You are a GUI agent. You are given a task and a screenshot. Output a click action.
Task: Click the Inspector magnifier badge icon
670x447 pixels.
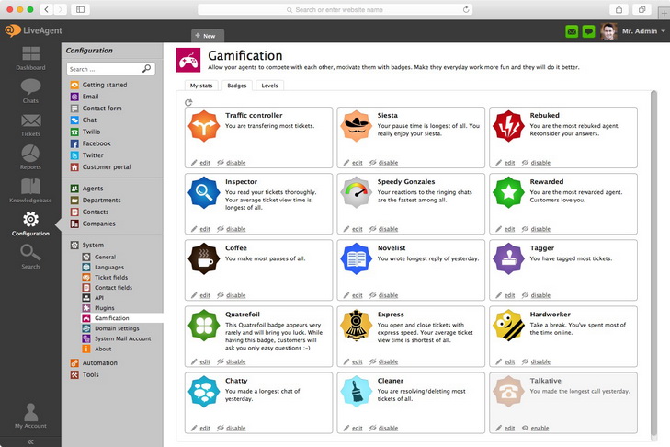[204, 192]
